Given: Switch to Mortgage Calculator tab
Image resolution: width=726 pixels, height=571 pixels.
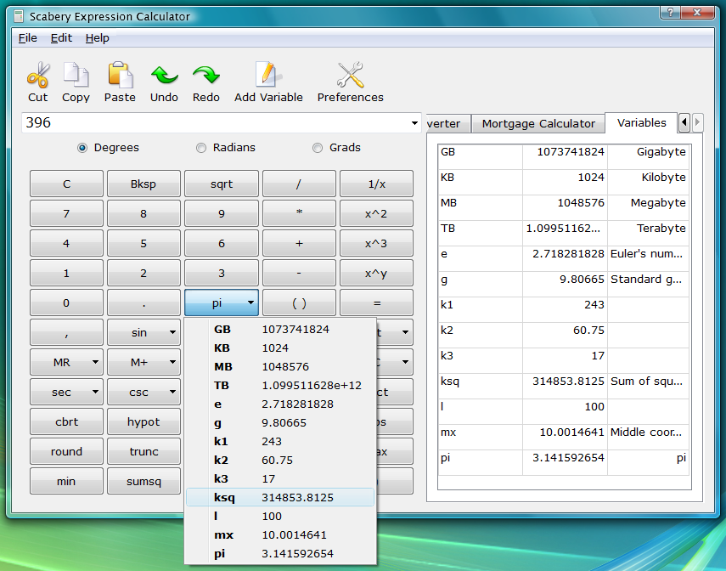Looking at the screenshot, I should (538, 124).
